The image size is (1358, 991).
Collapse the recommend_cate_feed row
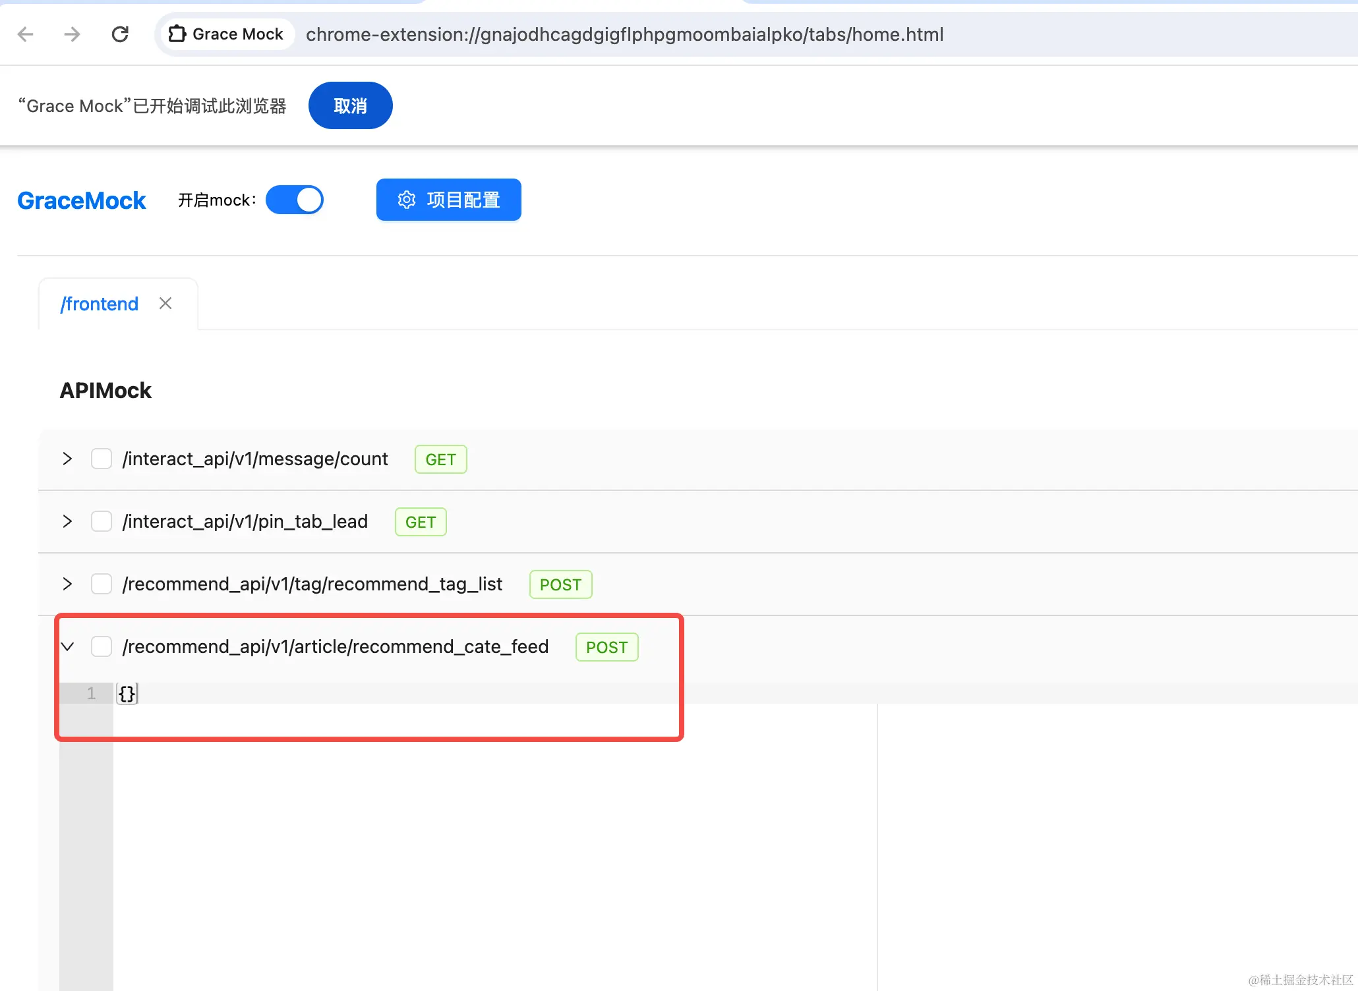click(67, 646)
